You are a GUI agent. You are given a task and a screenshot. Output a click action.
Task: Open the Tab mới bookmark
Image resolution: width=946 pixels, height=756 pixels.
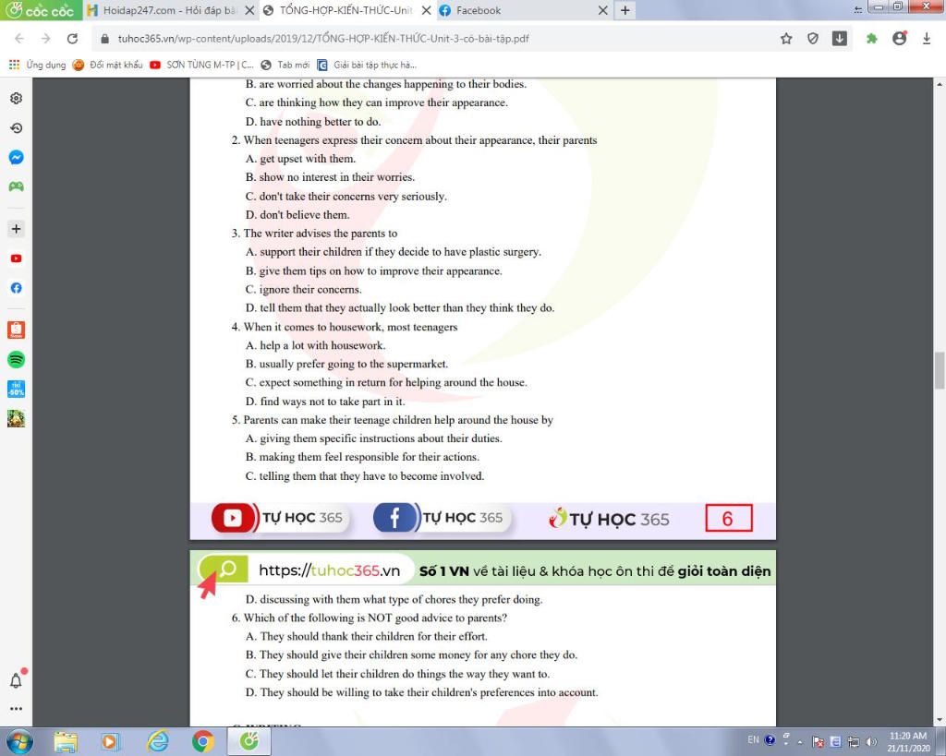point(285,65)
